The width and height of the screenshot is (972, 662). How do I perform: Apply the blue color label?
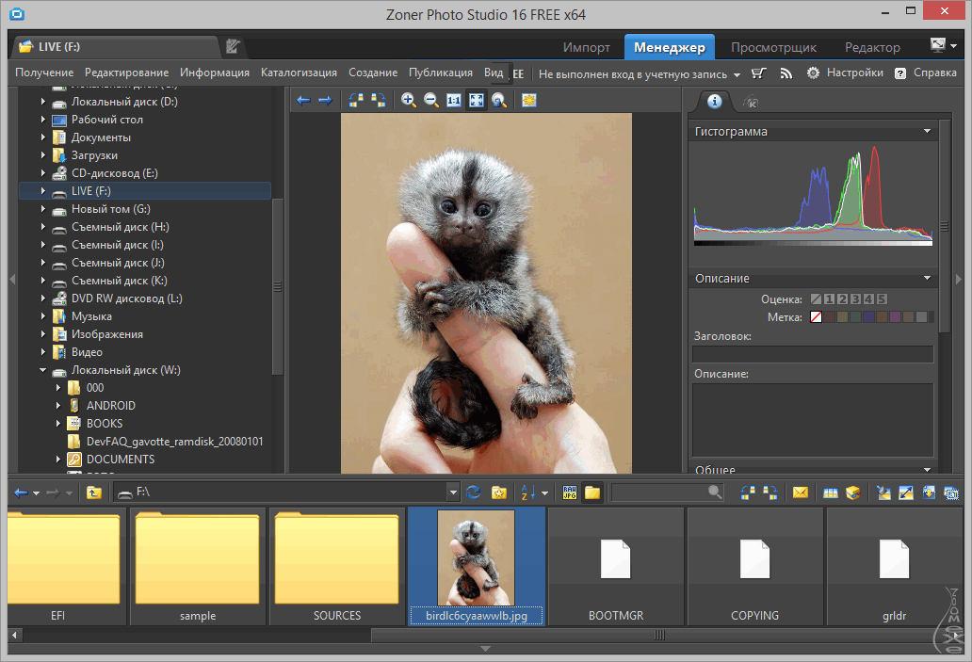pyautogui.click(x=868, y=317)
